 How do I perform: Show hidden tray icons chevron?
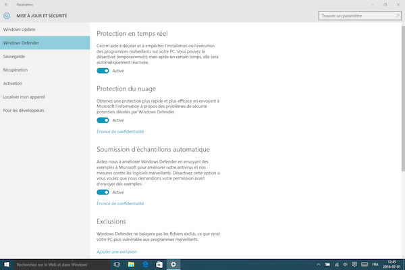319,265
